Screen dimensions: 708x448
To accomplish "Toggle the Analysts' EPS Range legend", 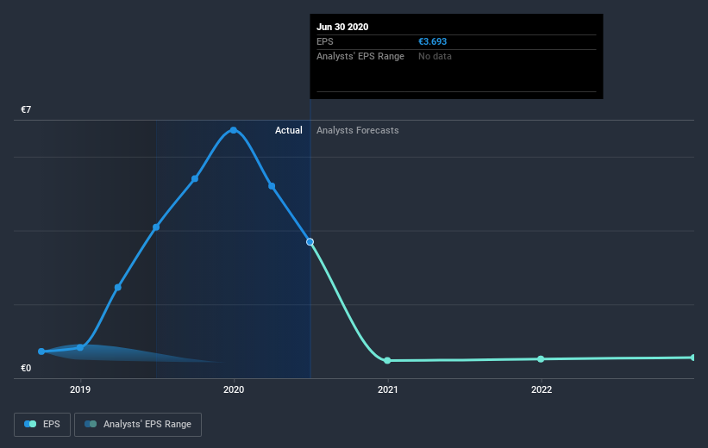I will (138, 425).
